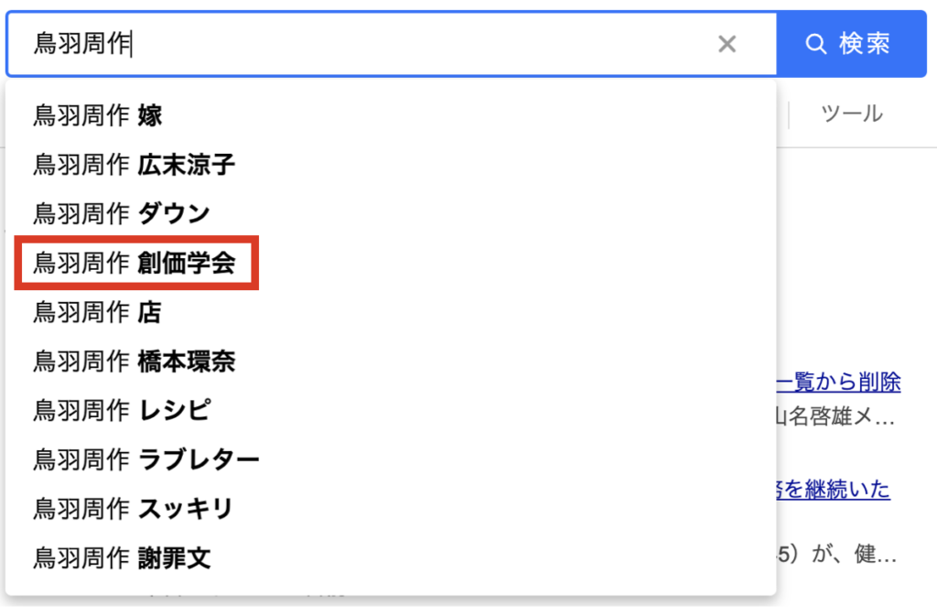Select the 鳥羽周作 レシピ suggestion

[x=392, y=410]
